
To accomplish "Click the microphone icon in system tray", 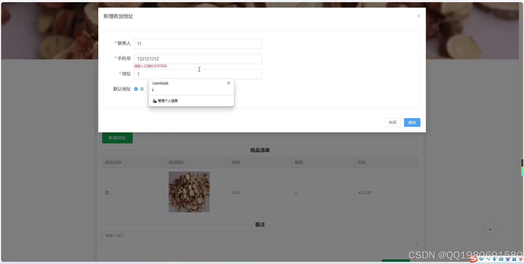I will click(495, 259).
